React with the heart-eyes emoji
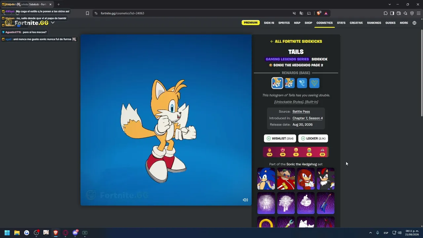The height and width of the screenshot is (238, 423). click(283, 152)
